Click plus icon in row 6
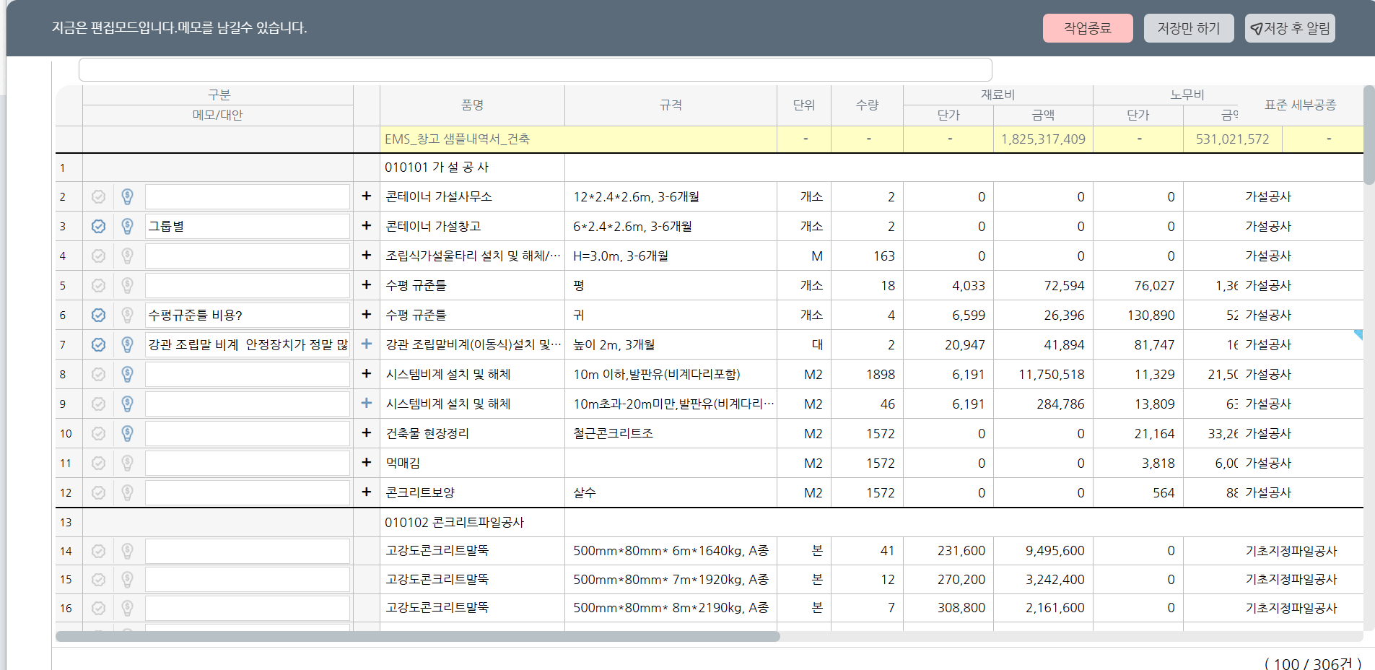The image size is (1375, 670). [367, 314]
